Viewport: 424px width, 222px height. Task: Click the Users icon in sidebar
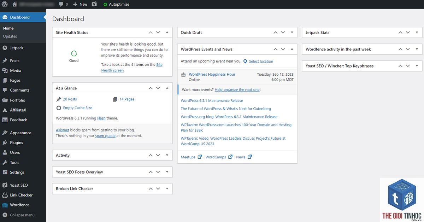(x=5, y=153)
